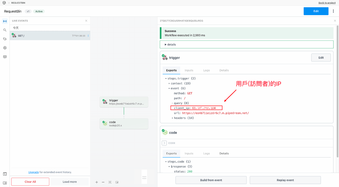
Task: Select trigger step Inputs tab
Action: coord(189,70)
